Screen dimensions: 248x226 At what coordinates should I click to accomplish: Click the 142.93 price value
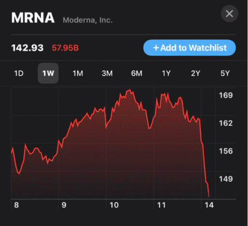(x=28, y=48)
